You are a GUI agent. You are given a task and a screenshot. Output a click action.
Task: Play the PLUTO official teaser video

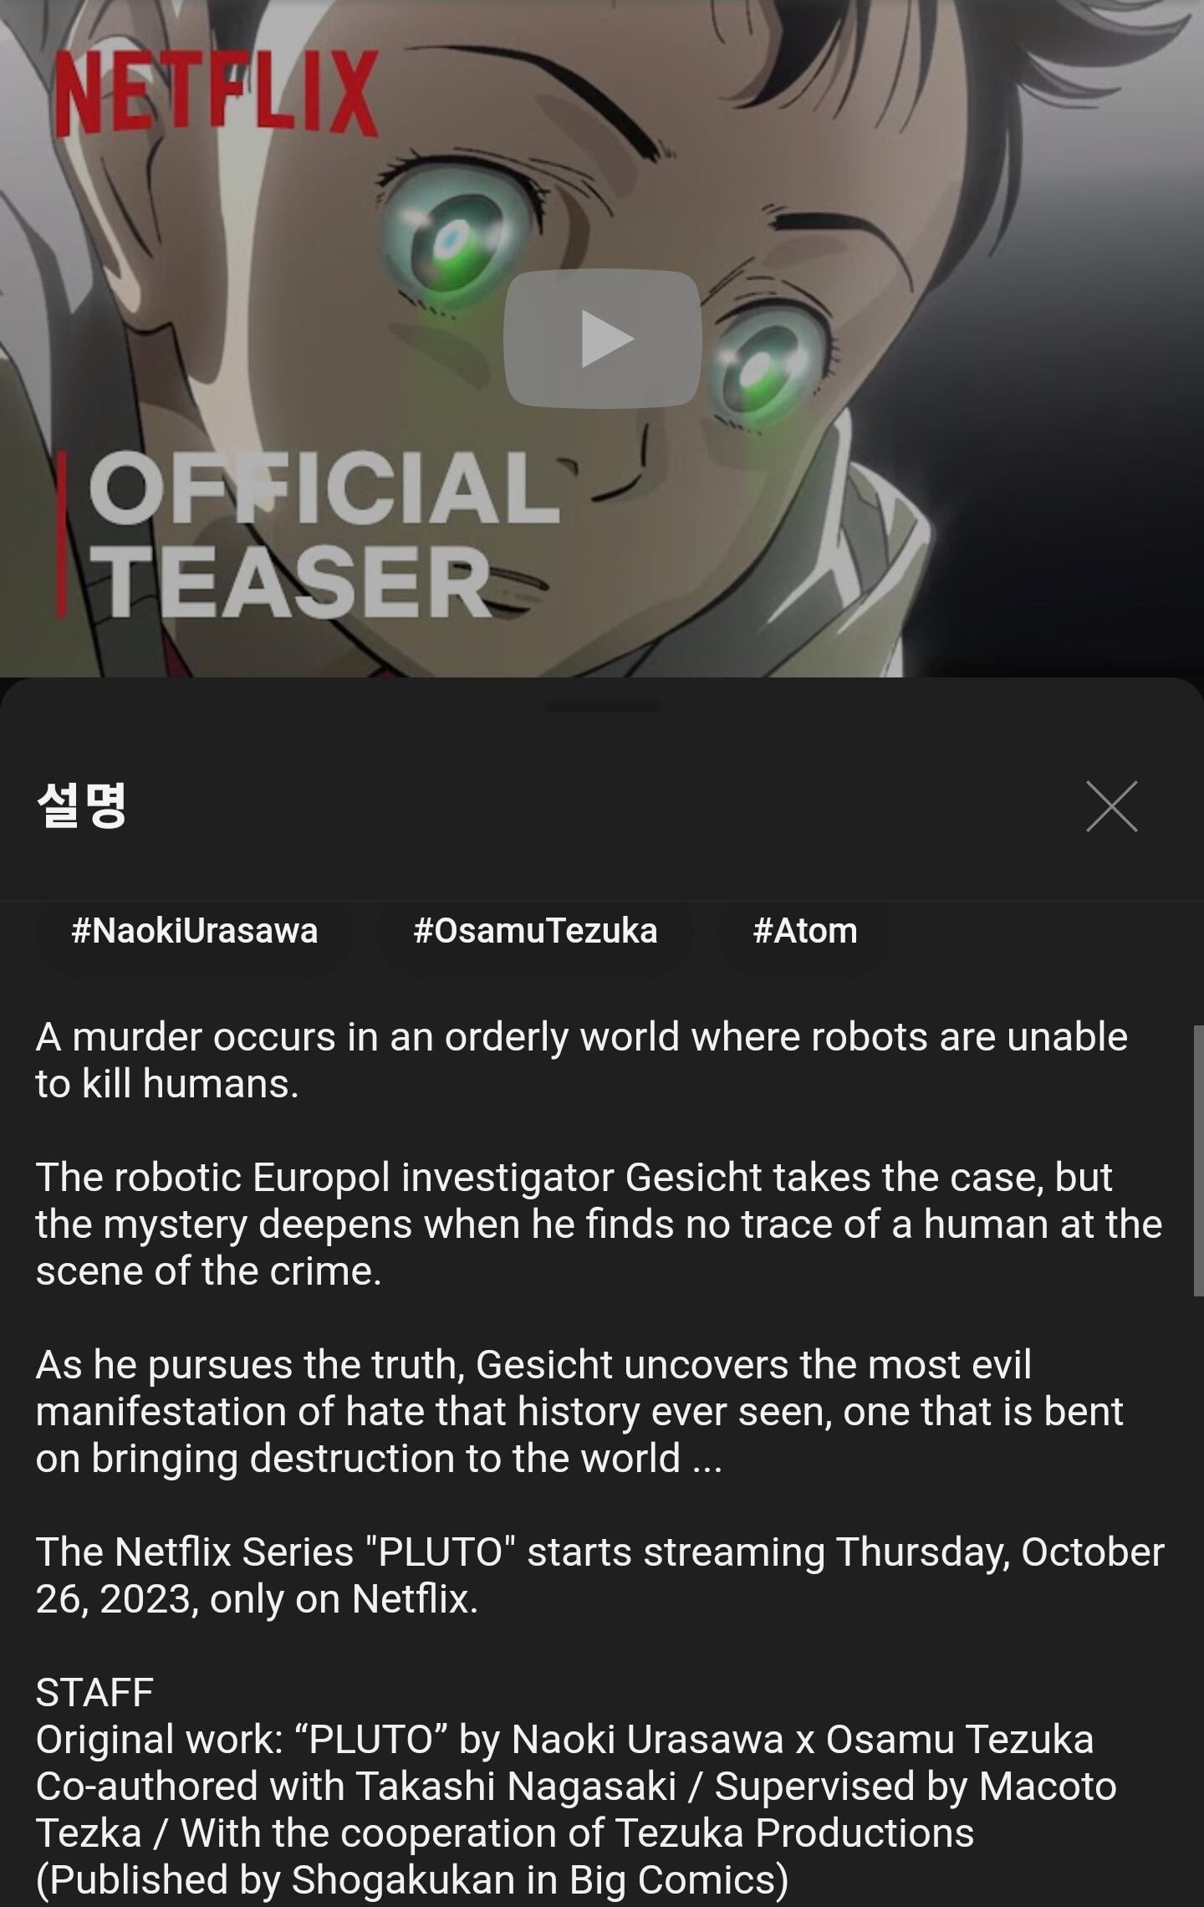tap(602, 338)
